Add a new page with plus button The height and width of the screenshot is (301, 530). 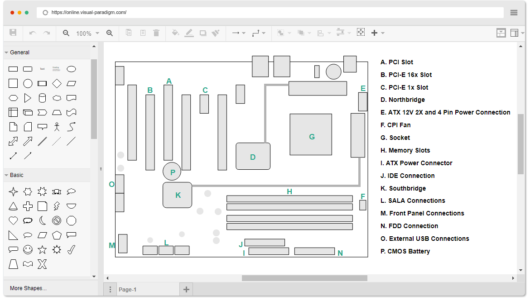pyautogui.click(x=186, y=289)
